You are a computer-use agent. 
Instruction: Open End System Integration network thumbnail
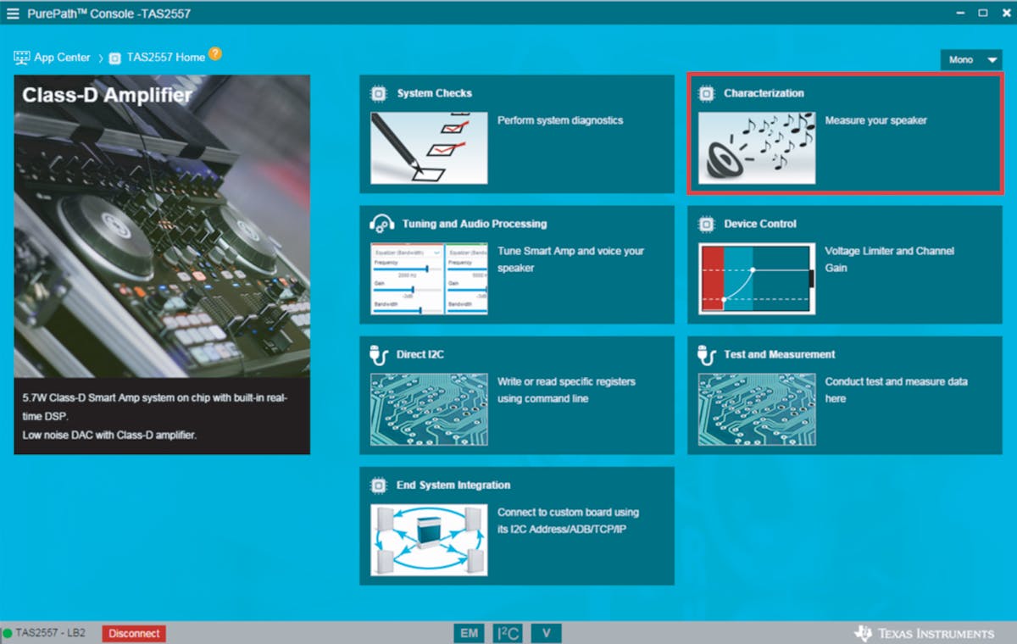coord(429,540)
